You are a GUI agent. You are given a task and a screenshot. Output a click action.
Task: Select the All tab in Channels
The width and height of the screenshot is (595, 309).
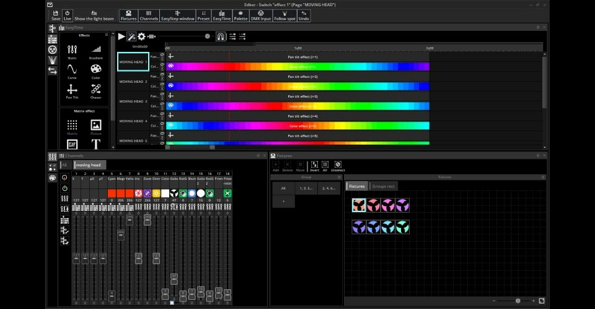coord(64,165)
